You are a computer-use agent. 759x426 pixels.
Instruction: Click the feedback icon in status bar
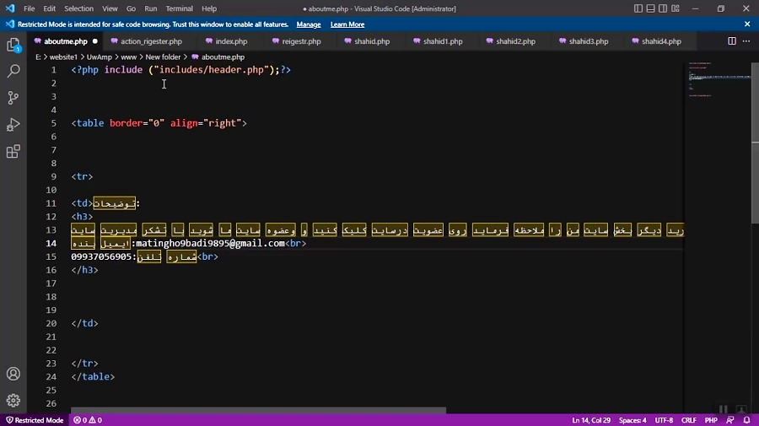pyautogui.click(x=730, y=420)
